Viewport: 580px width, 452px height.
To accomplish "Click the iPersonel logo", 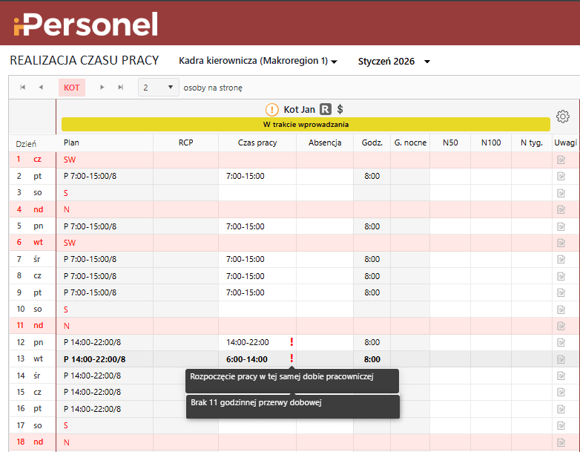I will [x=85, y=24].
